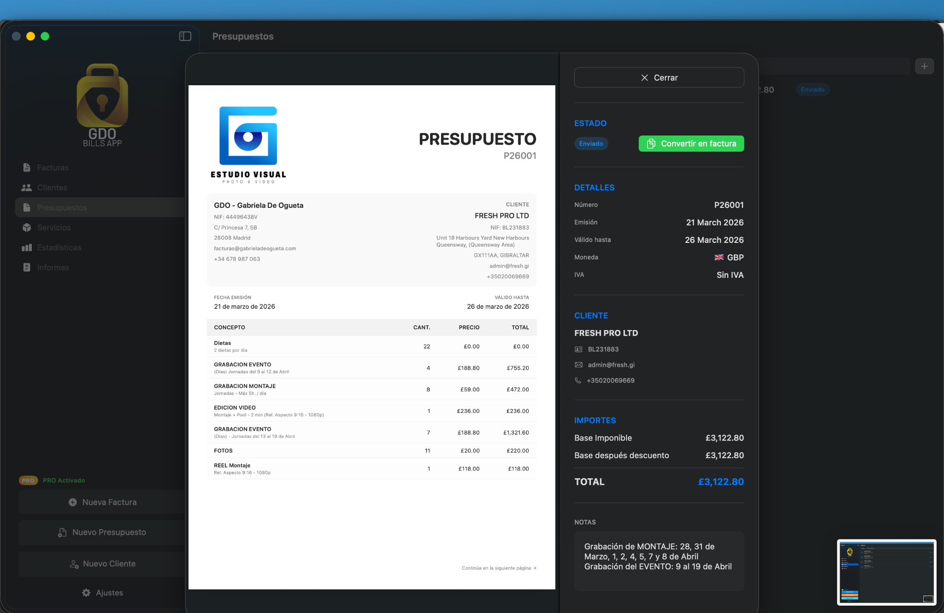Close the preview with Cerrar
Image resolution: width=944 pixels, height=613 pixels.
659,78
